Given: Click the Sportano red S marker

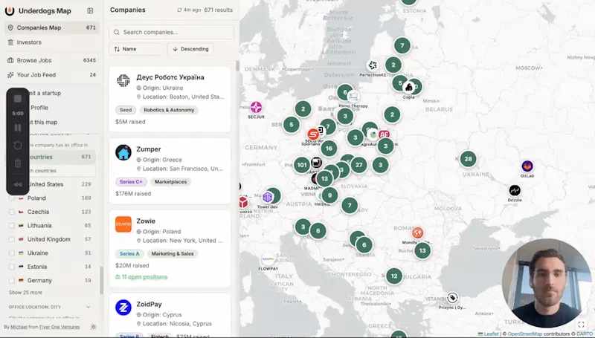Looking at the screenshot, I should tap(313, 134).
